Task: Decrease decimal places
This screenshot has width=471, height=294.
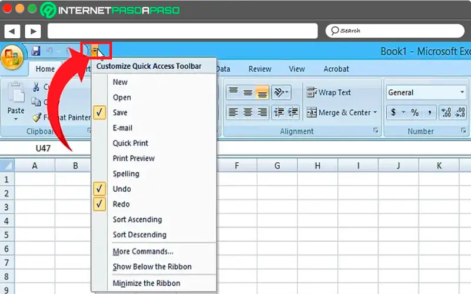Action: coord(460,112)
